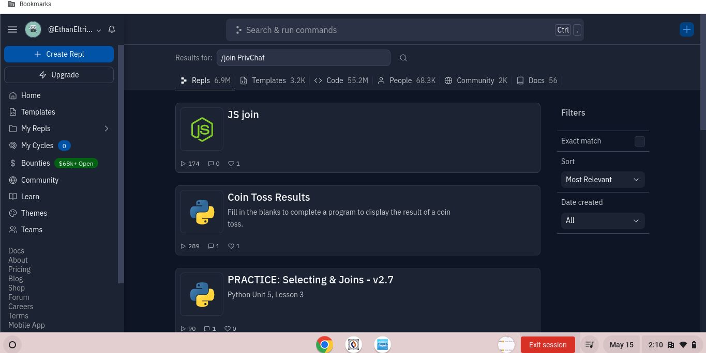Click the blue plus button top right
This screenshot has height=353, width=706.
(x=686, y=30)
